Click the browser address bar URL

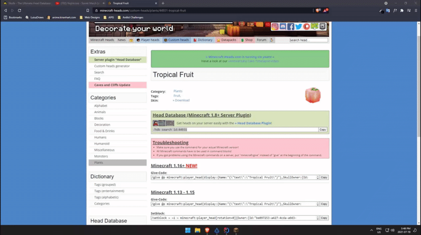point(143,10)
